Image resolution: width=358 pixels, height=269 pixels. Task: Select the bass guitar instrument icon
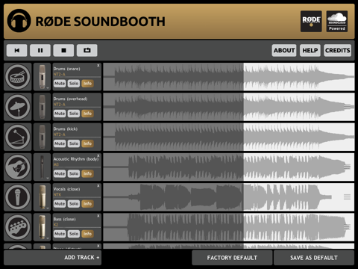coord(18,227)
